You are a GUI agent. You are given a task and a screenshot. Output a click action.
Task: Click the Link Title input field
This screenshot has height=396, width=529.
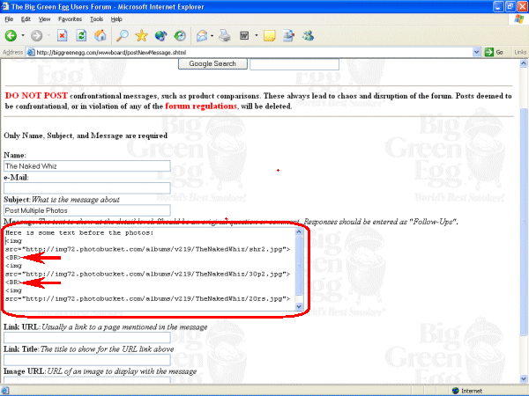(87, 360)
